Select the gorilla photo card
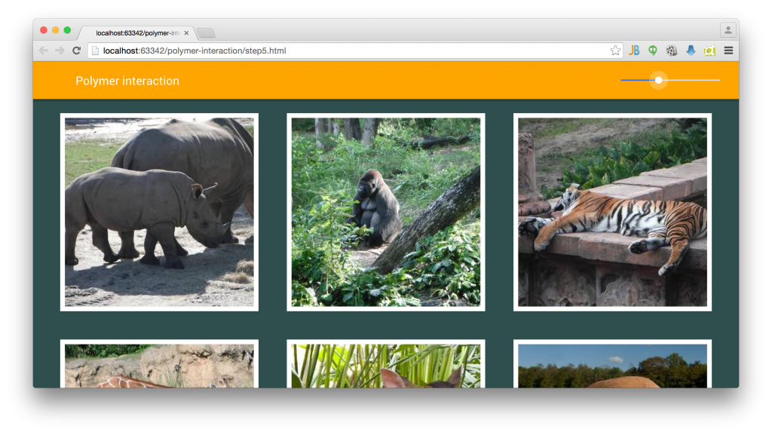The height and width of the screenshot is (435, 772). point(385,212)
